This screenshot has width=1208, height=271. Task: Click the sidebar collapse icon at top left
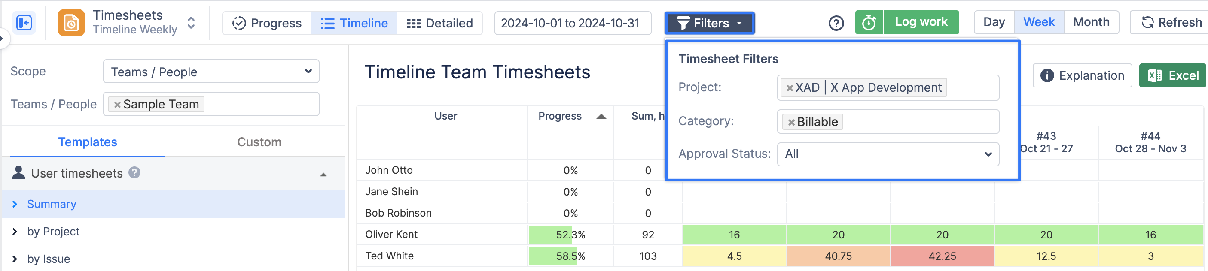coord(24,23)
